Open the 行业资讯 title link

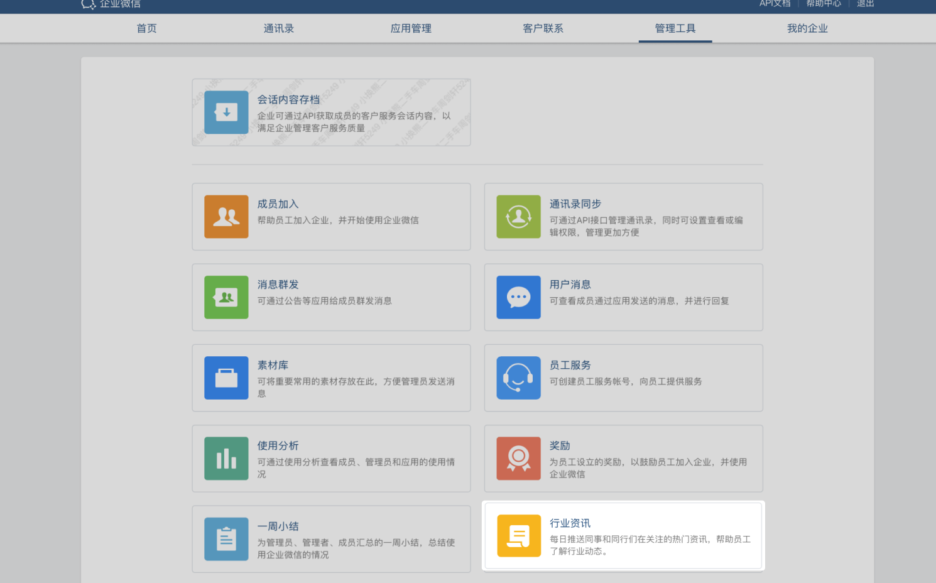coord(570,523)
